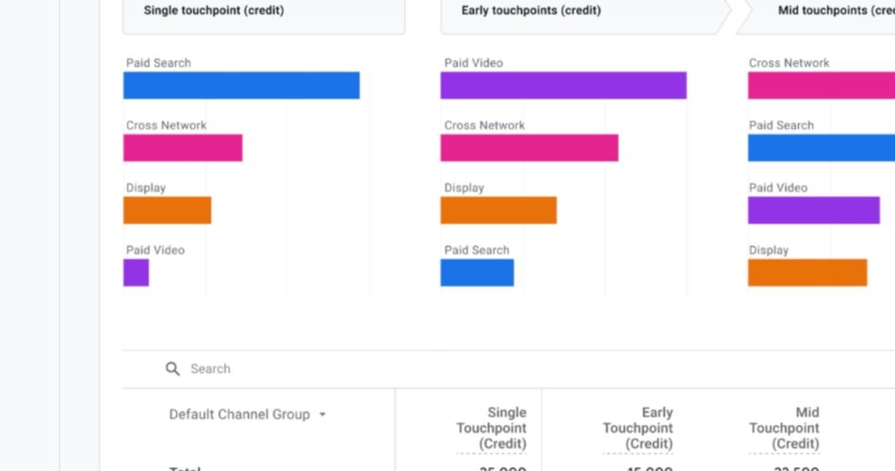
Task: Click orange Display bar under Single touchpoint
Action: coord(167,210)
